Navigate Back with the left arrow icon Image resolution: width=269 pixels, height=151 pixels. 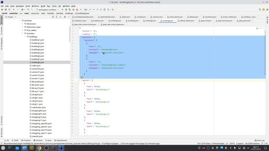(x=14, y=10)
